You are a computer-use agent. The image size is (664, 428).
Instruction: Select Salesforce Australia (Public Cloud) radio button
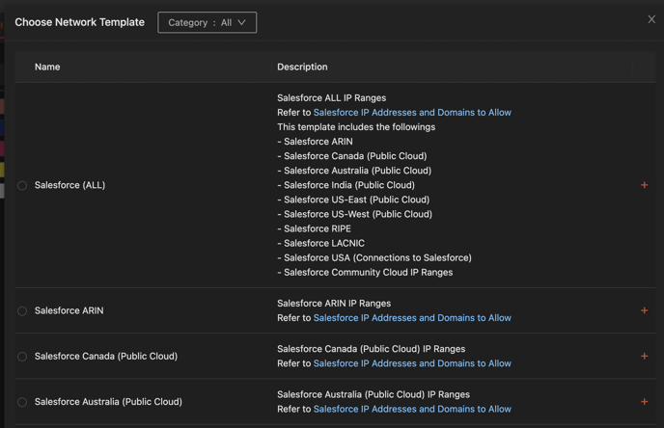tap(22, 402)
